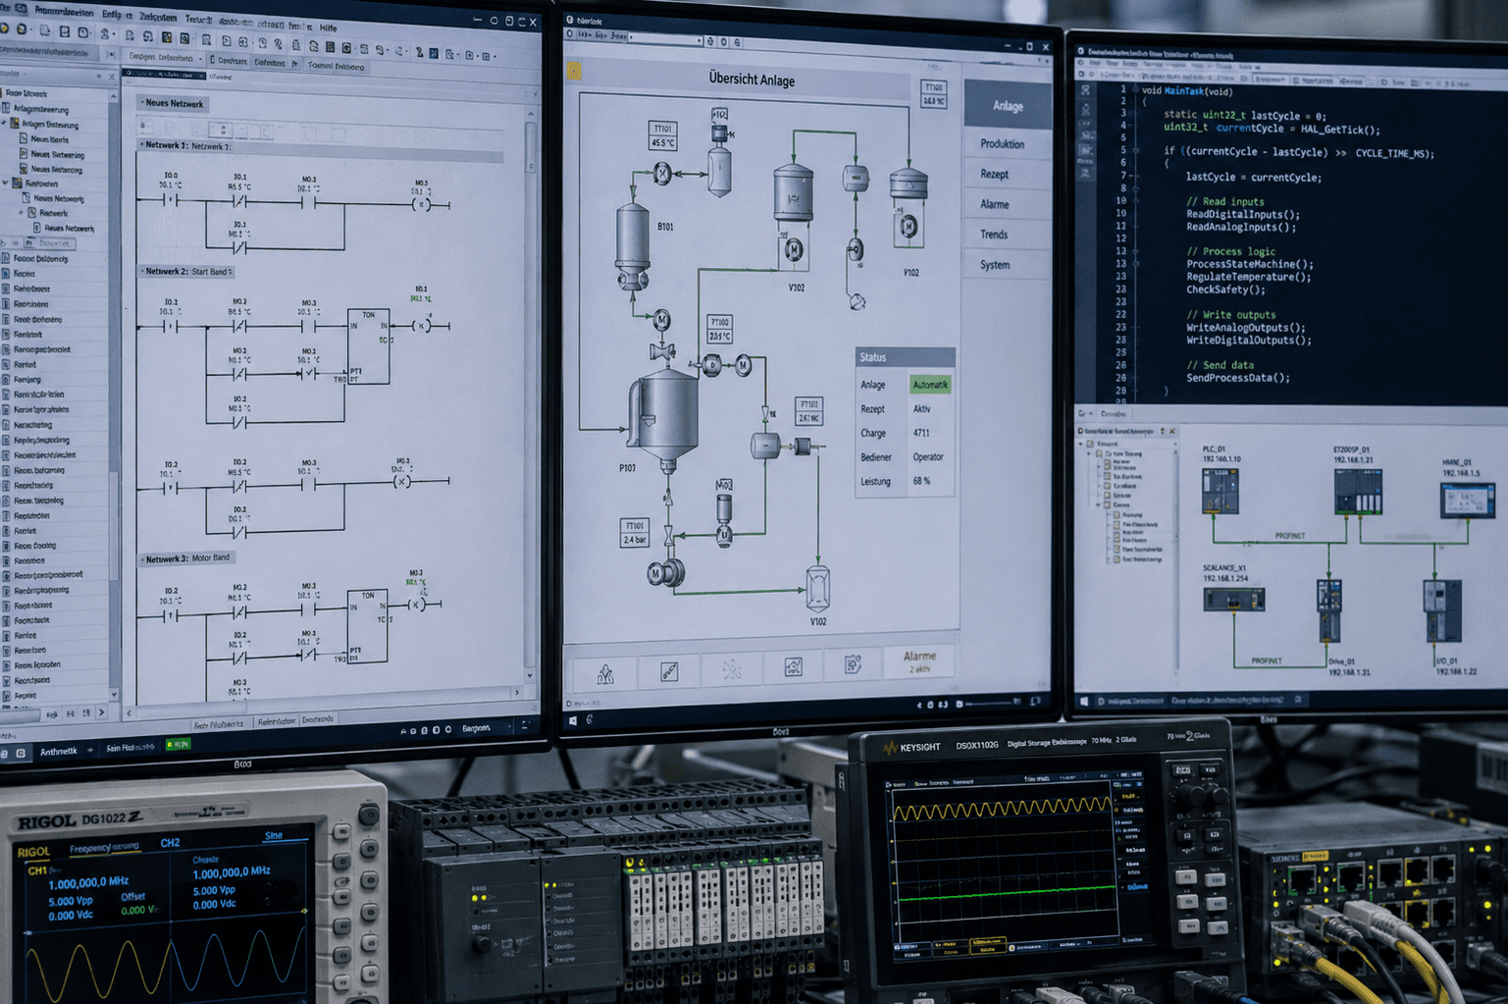Select the HMI panel device at 192.168.1.5
Image resolution: width=1508 pixels, height=1004 pixels.
[x=1467, y=500]
